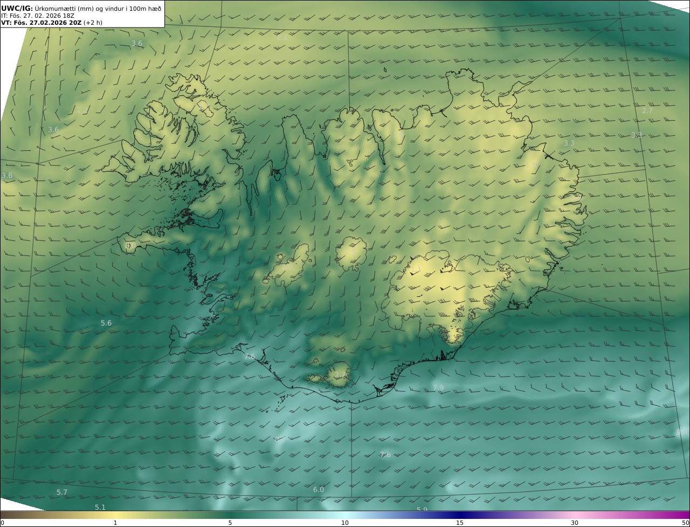Click the "30" tick on the color scale
This screenshot has height=527, width=690.
pos(575,523)
